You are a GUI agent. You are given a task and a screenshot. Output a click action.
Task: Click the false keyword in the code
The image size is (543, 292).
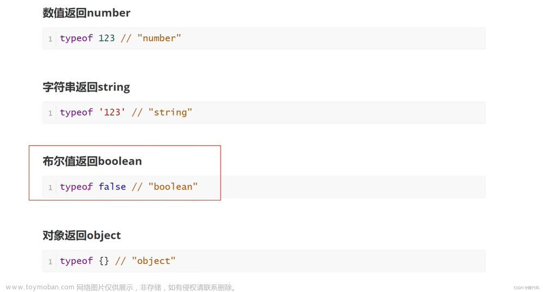pos(112,186)
